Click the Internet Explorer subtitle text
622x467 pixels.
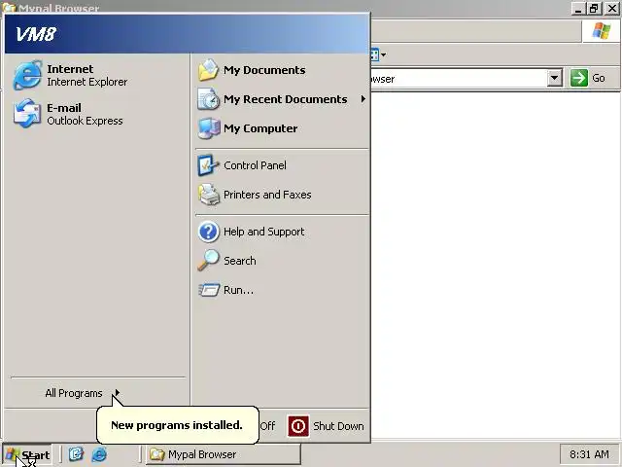(x=87, y=82)
